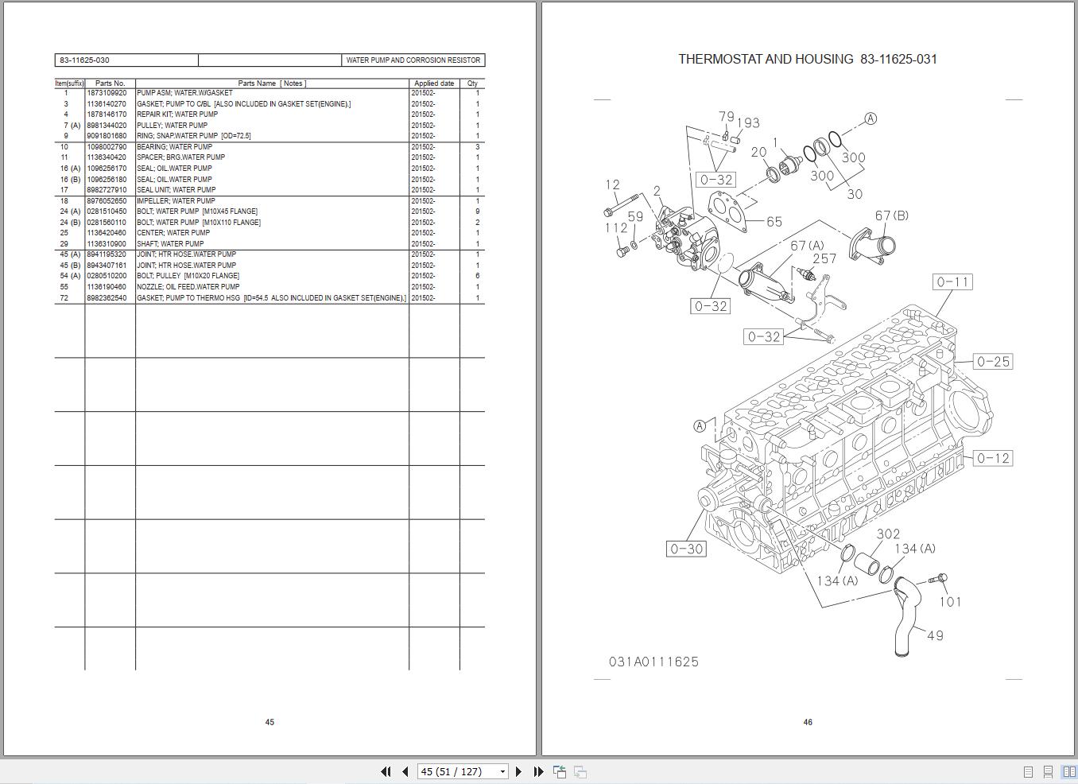Click the 0-30 reference box in diagram
Viewport: 1078px width, 784px height.
click(686, 549)
